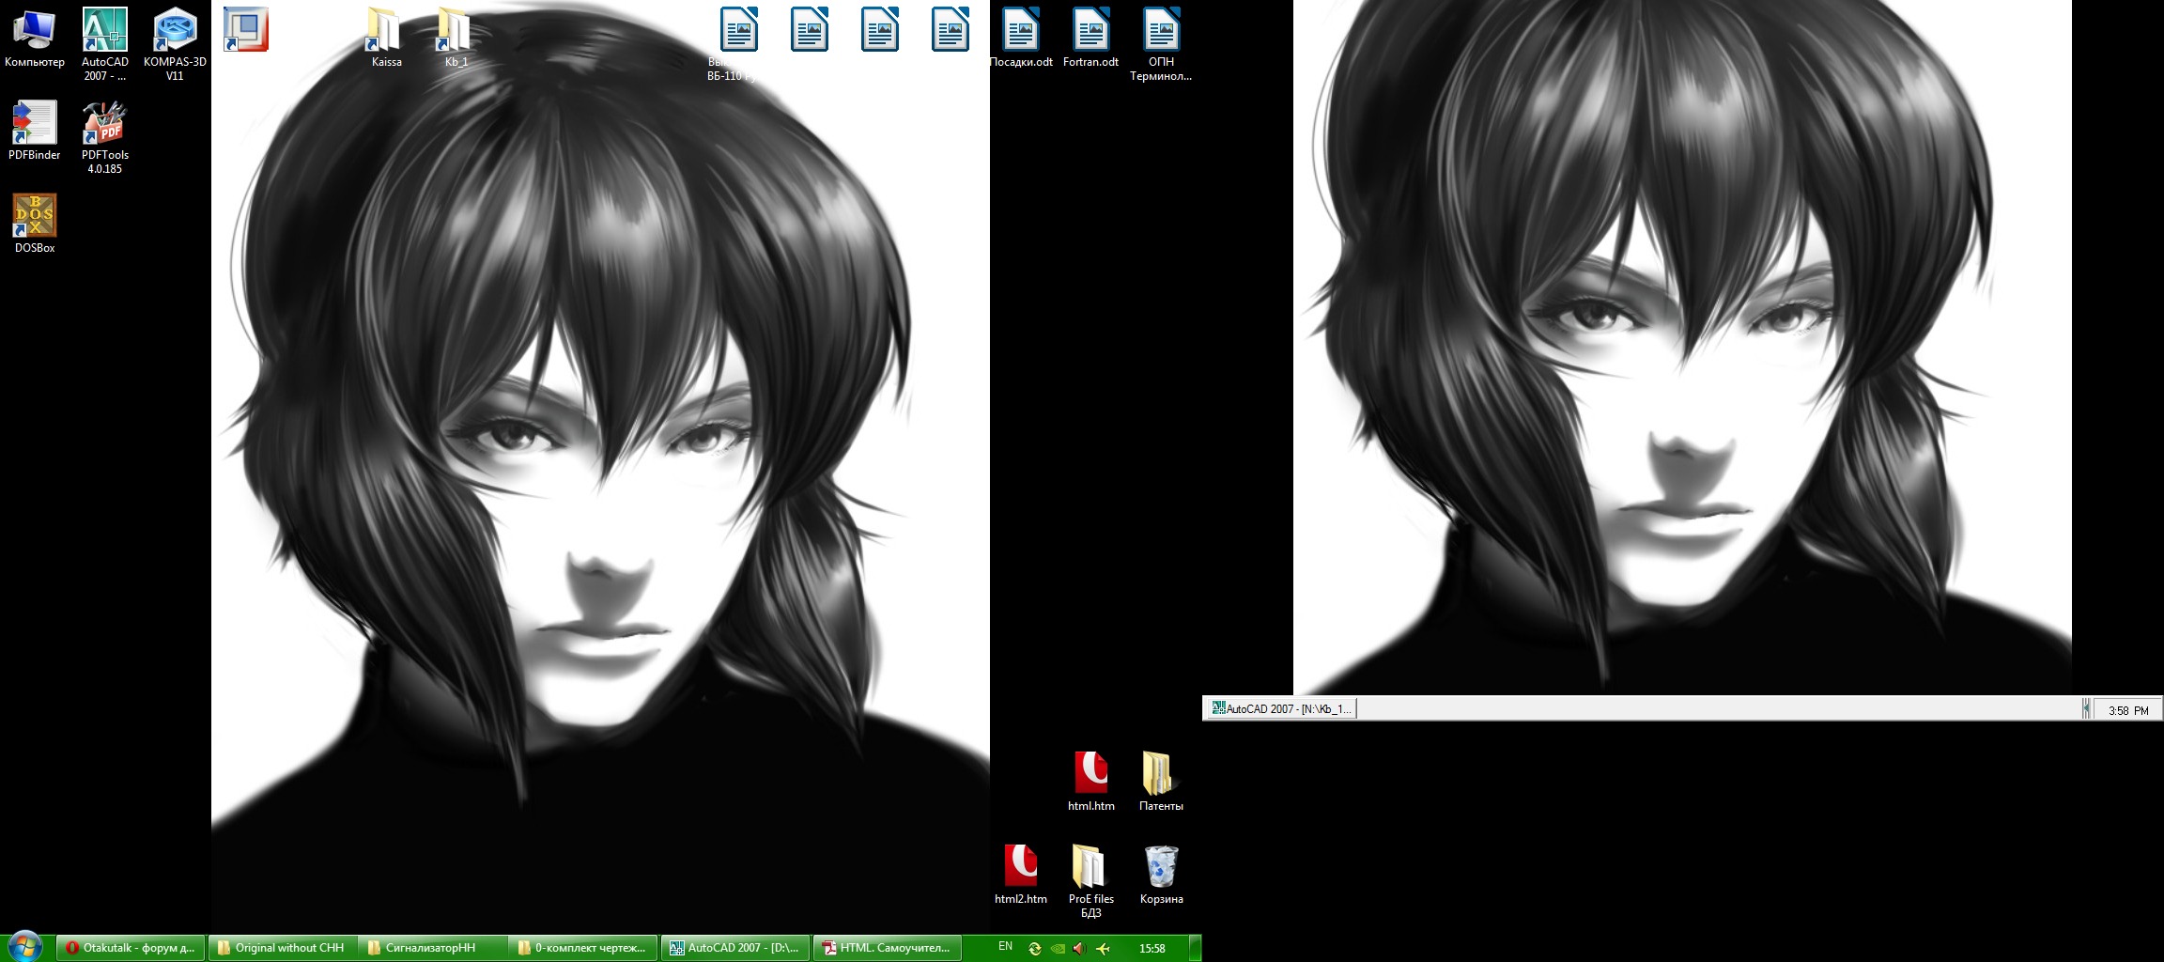
Task: Open the AutoCAD 2007 desktop shortcut
Action: point(104,31)
